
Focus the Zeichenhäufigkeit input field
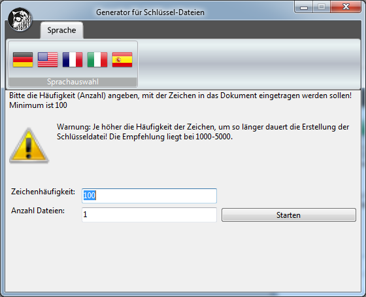point(149,196)
